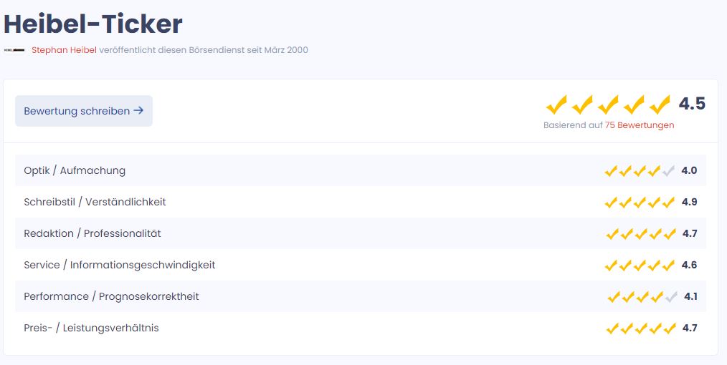The width and height of the screenshot is (727, 365).
Task: Open the Stephan Heibel author link
Action: (x=64, y=50)
